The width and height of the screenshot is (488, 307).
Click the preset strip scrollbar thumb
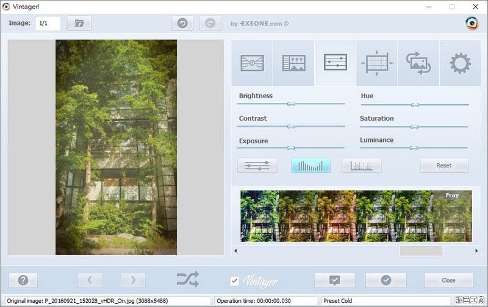421,251
